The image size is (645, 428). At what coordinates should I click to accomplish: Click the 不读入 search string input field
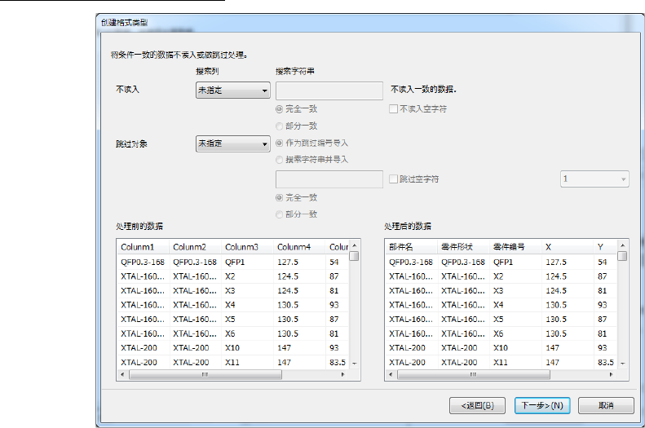click(x=329, y=90)
